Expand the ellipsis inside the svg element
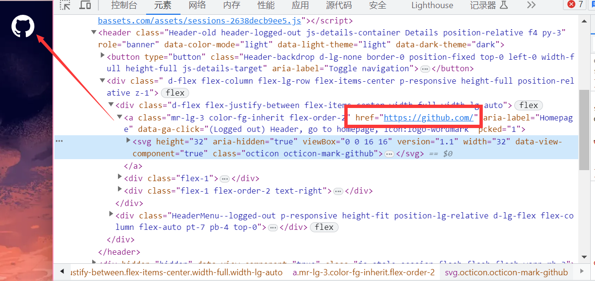This screenshot has height=281, width=595. point(389,154)
